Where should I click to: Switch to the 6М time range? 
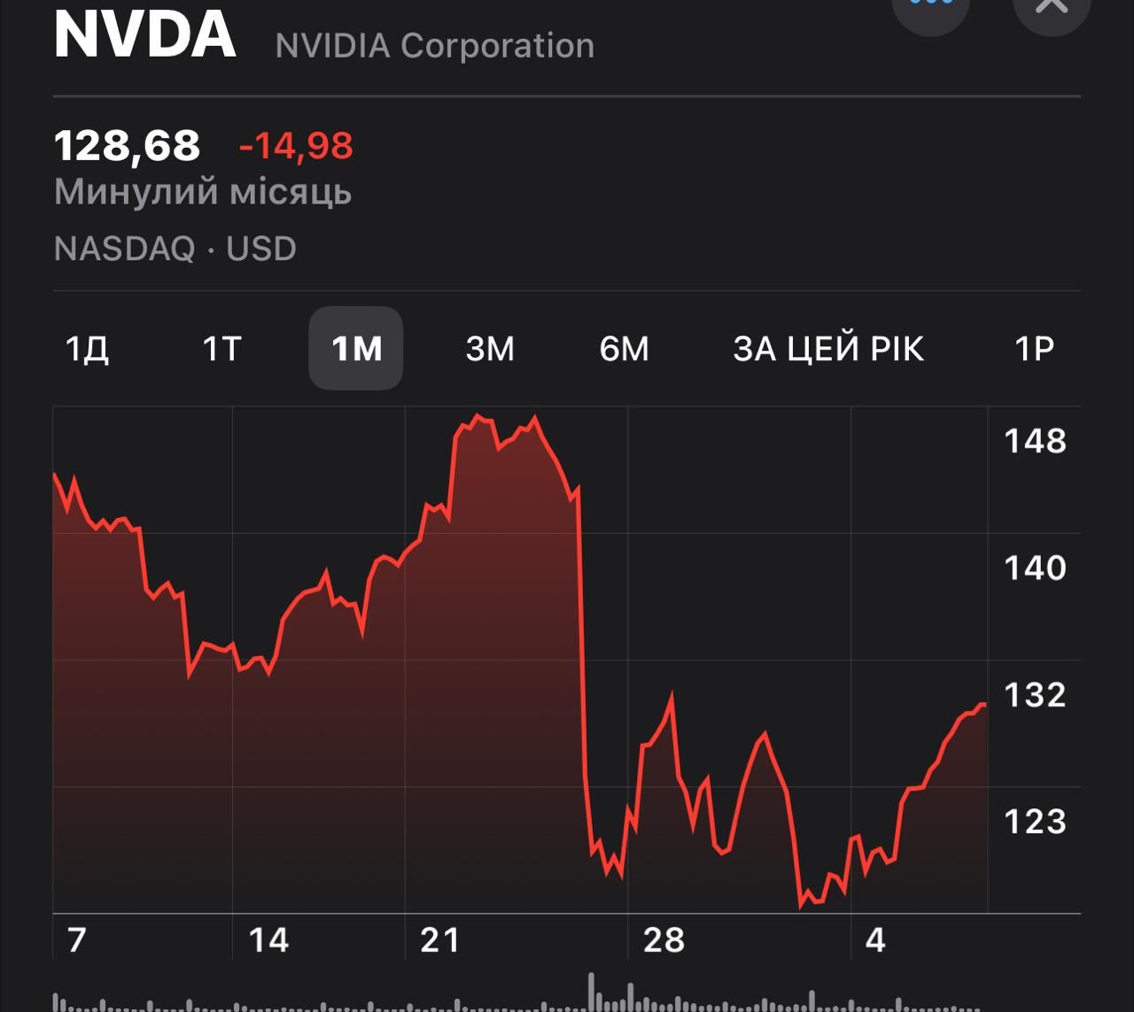point(624,349)
